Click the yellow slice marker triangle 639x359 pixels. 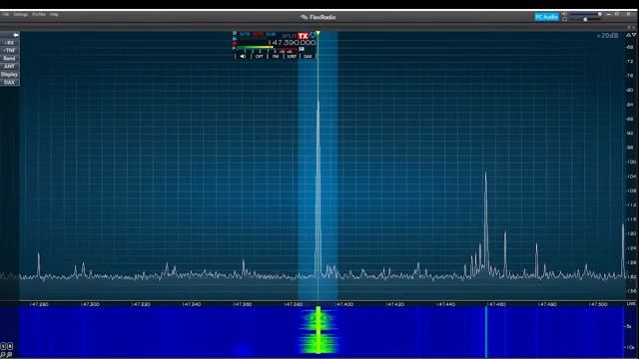[318, 33]
